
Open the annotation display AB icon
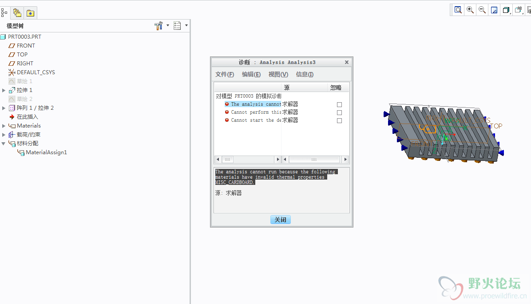pyautogui.click(x=519, y=10)
